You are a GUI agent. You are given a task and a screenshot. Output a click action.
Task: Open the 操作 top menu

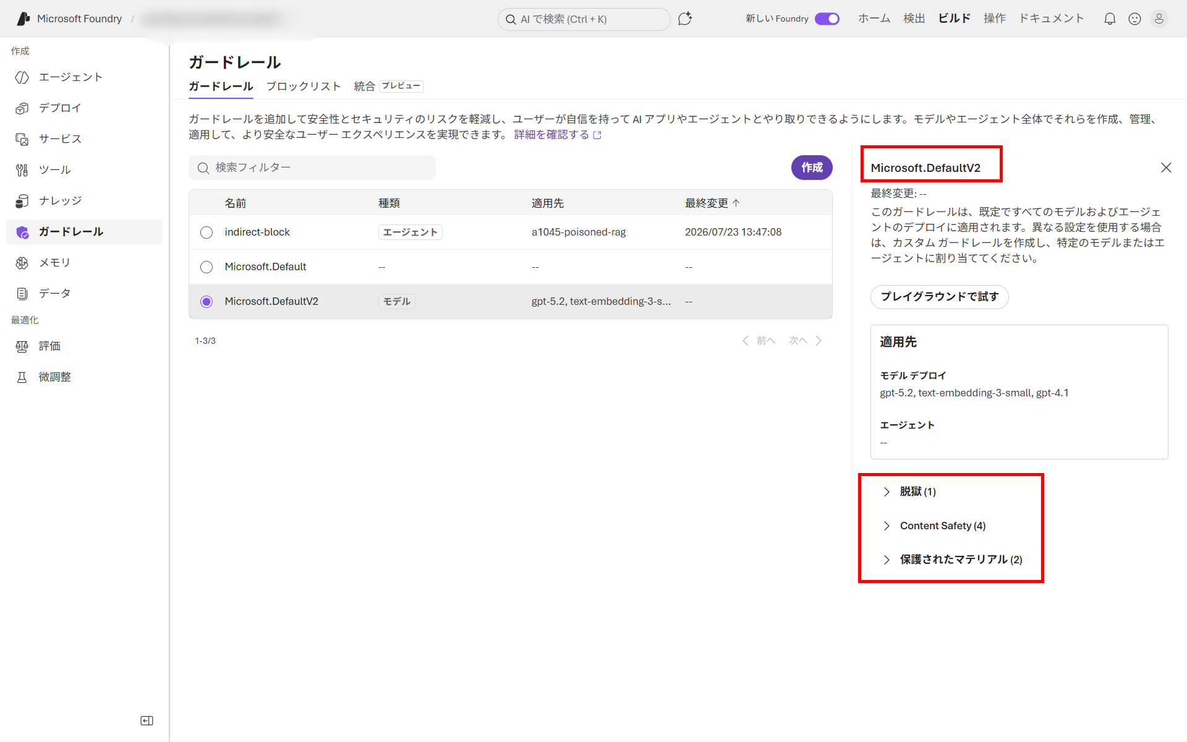point(995,19)
